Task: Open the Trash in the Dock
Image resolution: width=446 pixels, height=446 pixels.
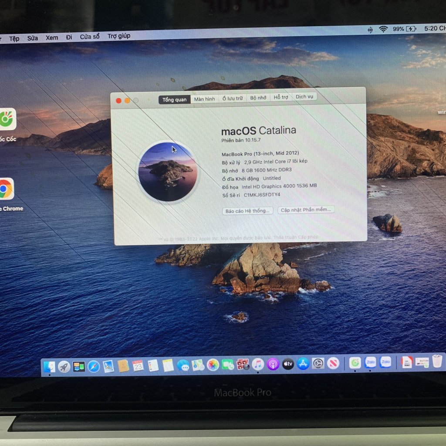Action: pyautogui.click(x=437, y=361)
